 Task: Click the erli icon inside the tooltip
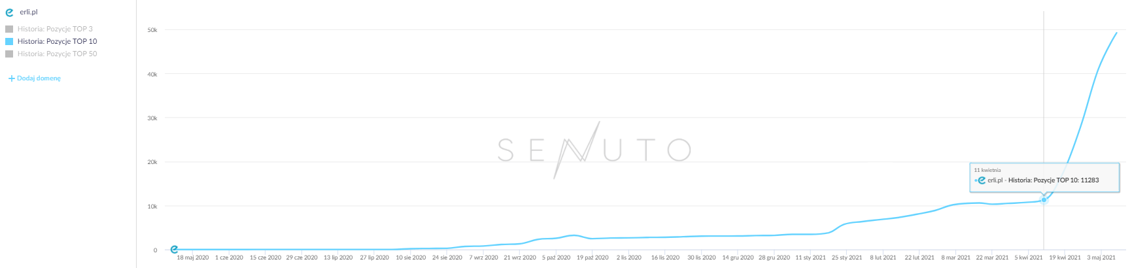click(x=981, y=180)
